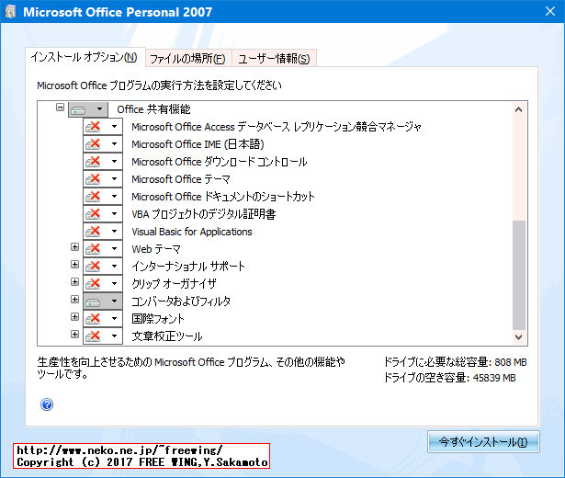Image resolution: width=565 pixels, height=478 pixels.
Task: Click the installer icon in the title bar
Action: (10, 12)
